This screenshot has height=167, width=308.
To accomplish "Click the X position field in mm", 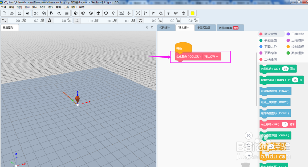I will pos(17,21).
